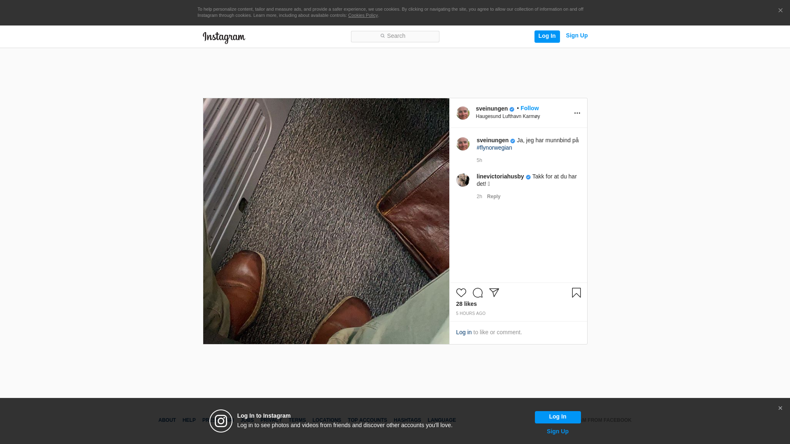
Task: Click the Instagram logo
Action: (224, 37)
